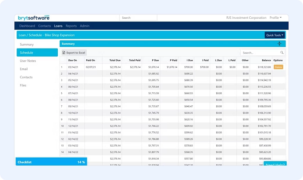The width and height of the screenshot is (303, 180).
Task: Expand the Checklist 14 % progress bar
Action: click(x=51, y=162)
